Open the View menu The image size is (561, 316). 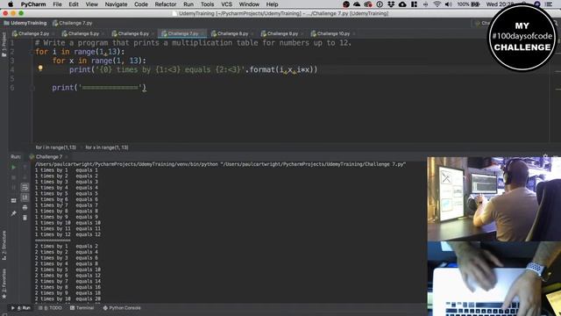click(x=91, y=4)
